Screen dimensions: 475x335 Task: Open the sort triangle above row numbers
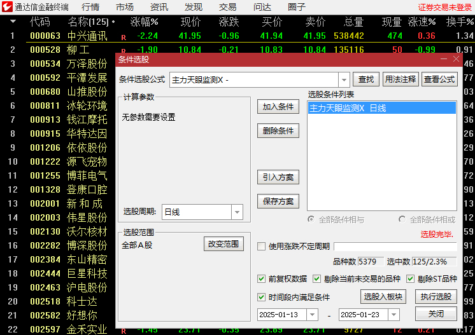(x=13, y=22)
